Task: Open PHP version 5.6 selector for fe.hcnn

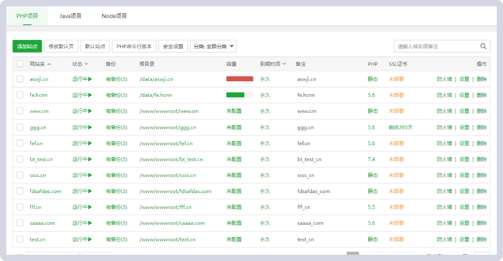Action: [371, 95]
